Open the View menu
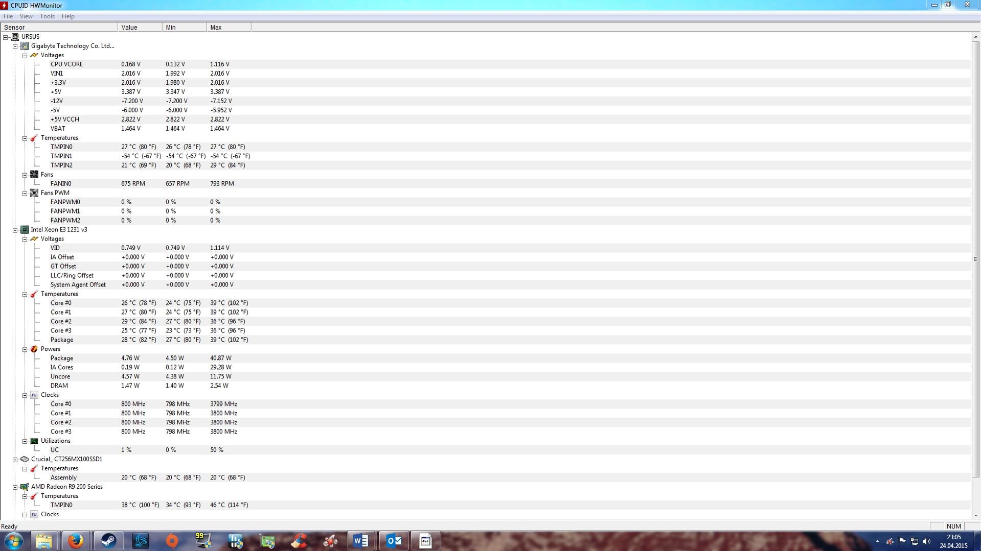This screenshot has height=551, width=981. (26, 16)
